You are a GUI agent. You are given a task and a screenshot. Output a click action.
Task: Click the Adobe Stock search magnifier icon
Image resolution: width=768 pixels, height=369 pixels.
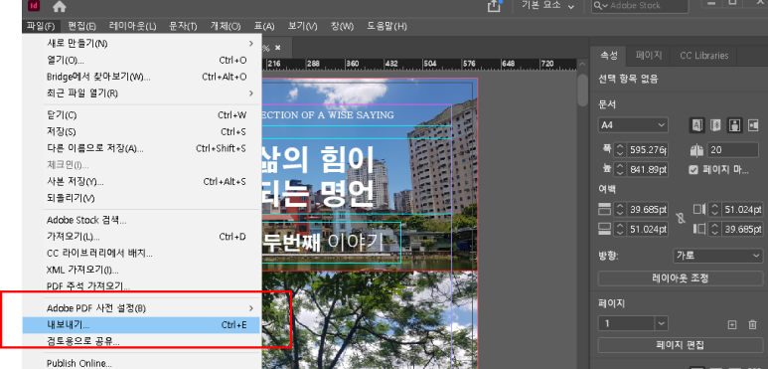coord(600,6)
